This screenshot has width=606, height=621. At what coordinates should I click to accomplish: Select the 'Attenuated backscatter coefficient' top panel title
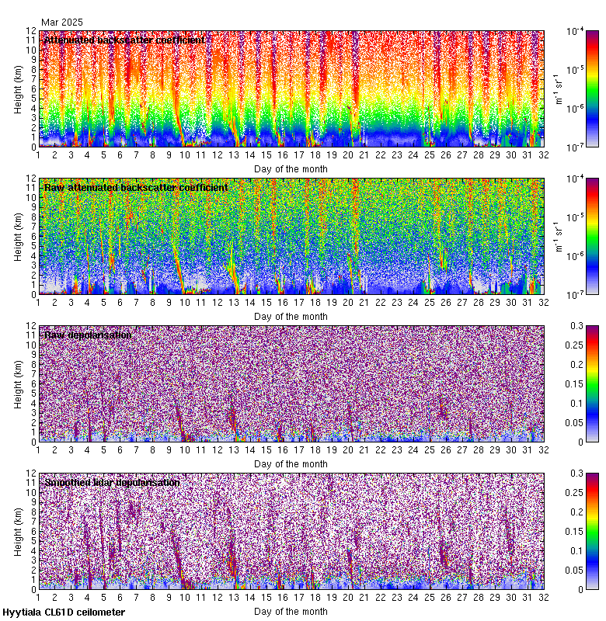124,40
